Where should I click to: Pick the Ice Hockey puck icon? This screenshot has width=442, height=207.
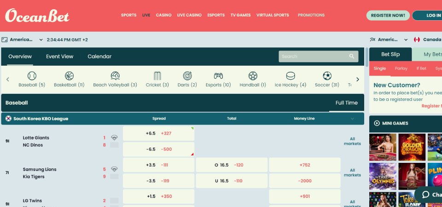click(x=291, y=76)
